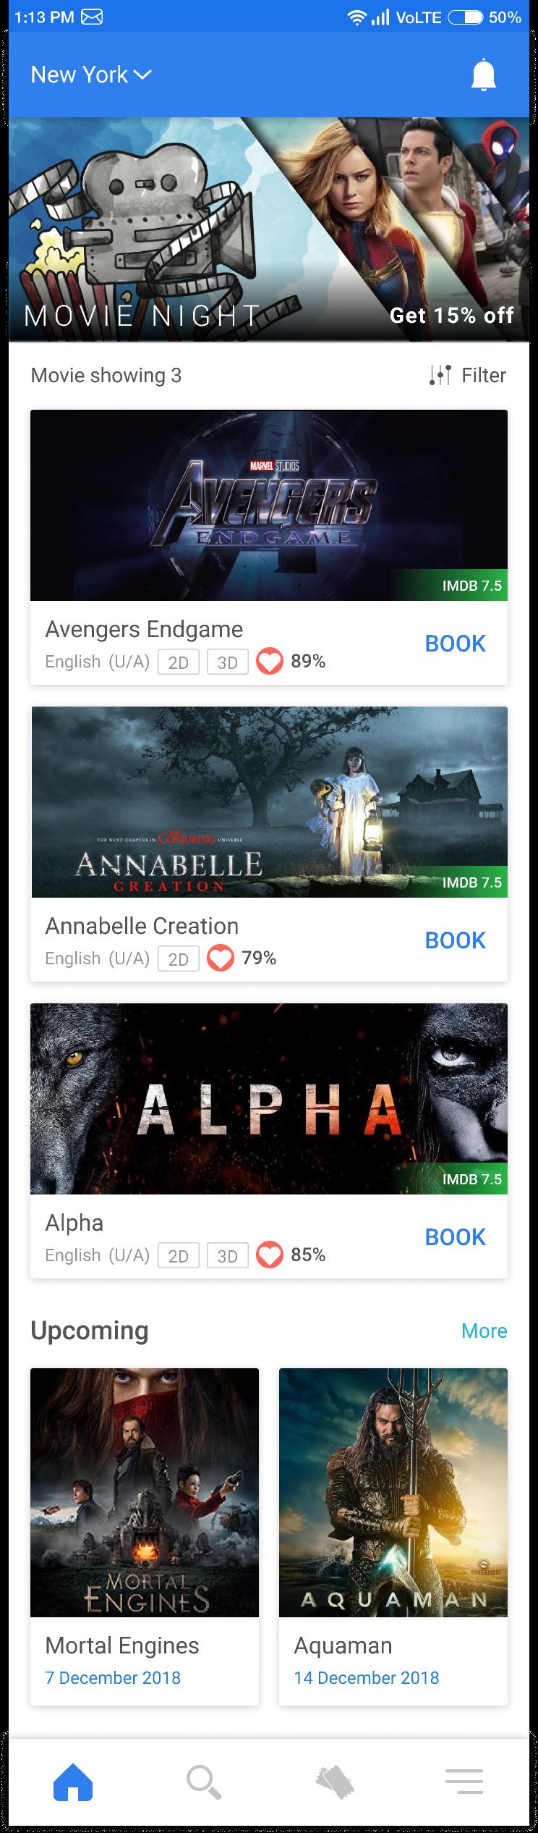Open the hamburger menu in bottom bar
This screenshot has width=538, height=1833.
click(464, 1781)
